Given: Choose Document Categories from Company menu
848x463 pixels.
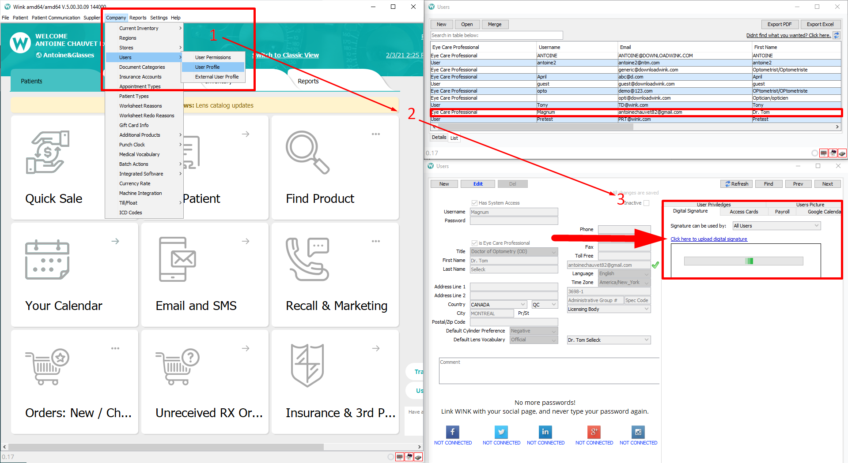Looking at the screenshot, I should coord(142,67).
